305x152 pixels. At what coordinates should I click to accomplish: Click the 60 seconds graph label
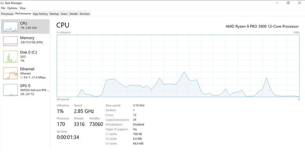click(63, 99)
